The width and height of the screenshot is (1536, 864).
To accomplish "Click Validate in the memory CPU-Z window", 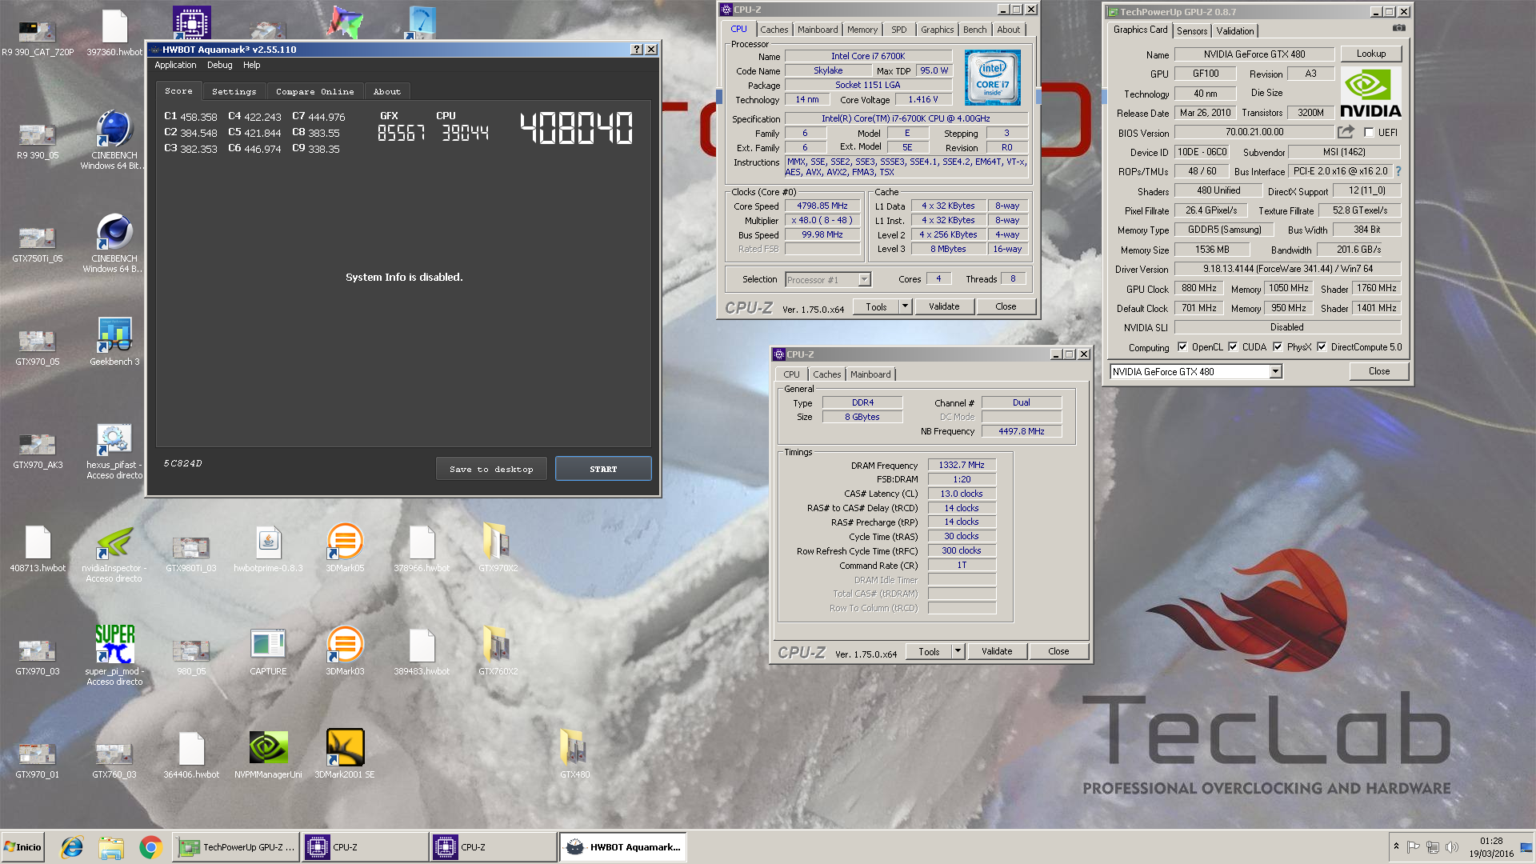I will coord(997,651).
